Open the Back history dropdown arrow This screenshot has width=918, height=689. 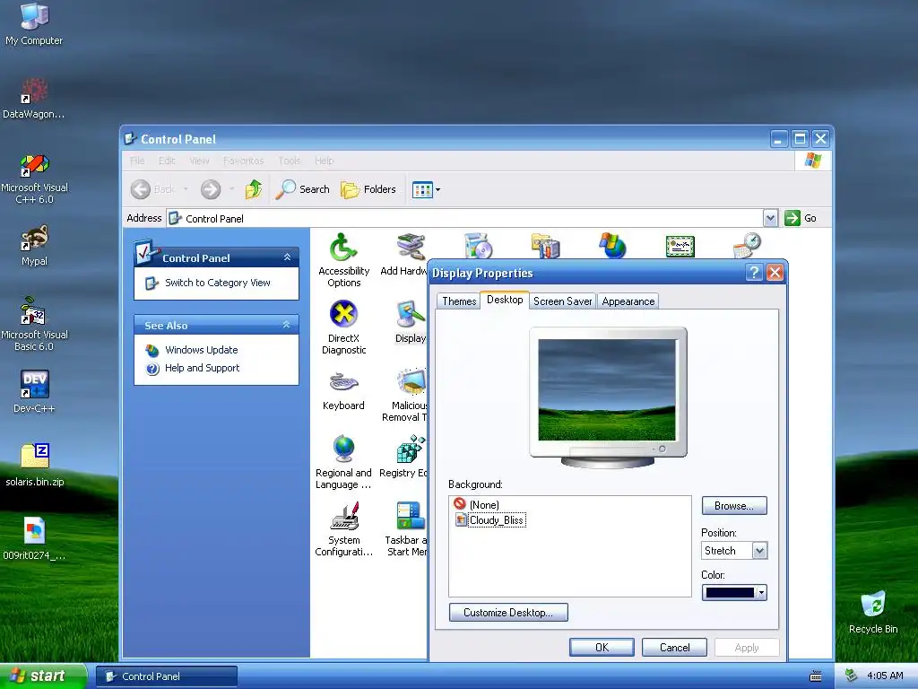pyautogui.click(x=186, y=189)
